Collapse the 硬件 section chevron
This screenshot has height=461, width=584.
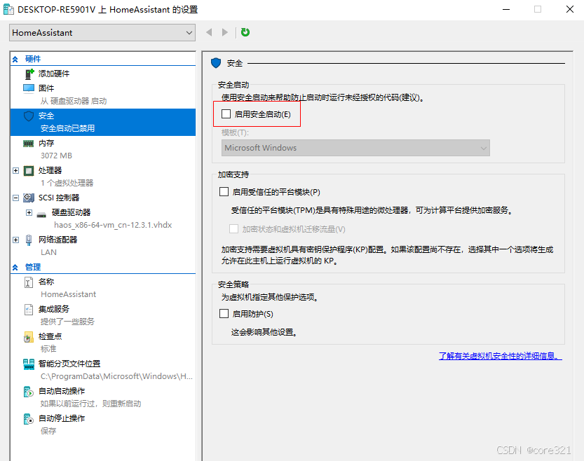coord(15,59)
